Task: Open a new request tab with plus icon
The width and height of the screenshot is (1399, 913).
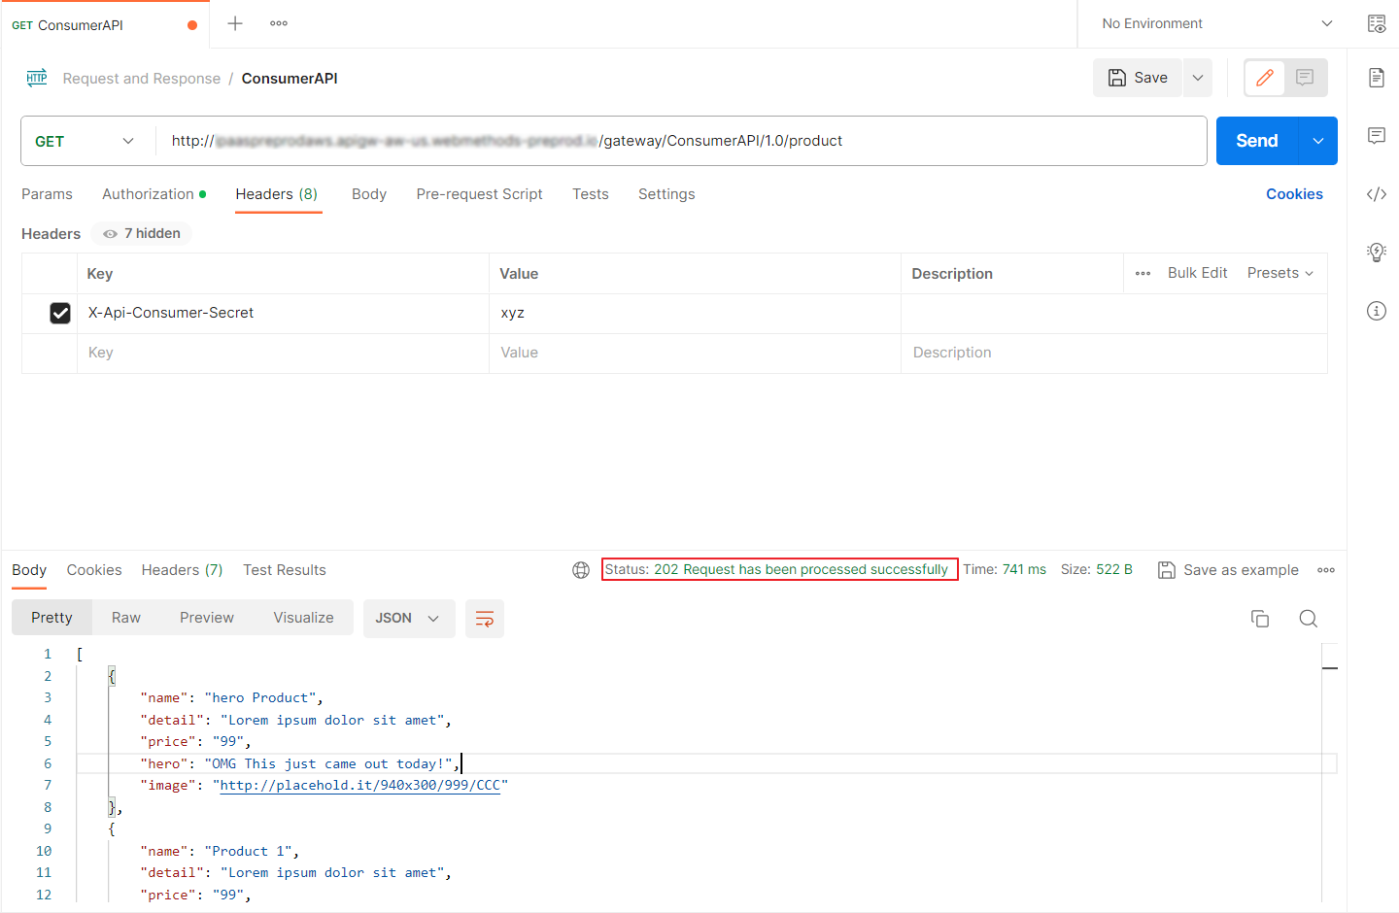Action: (235, 23)
